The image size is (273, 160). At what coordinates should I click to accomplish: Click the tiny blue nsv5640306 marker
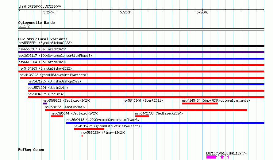pyautogui.click(x=123, y=104)
